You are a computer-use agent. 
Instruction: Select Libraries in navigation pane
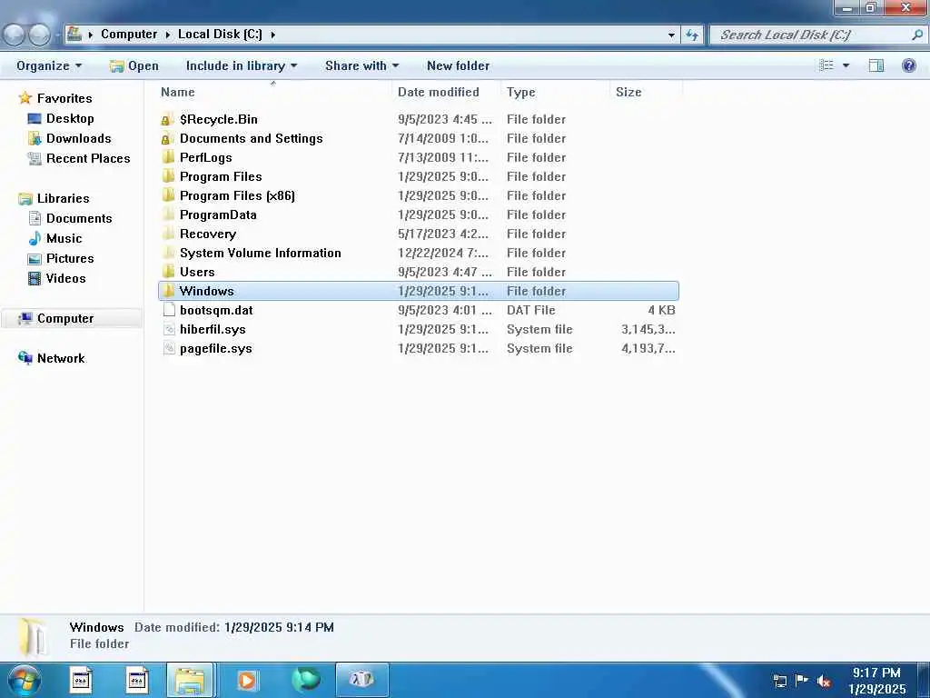pyautogui.click(x=64, y=198)
